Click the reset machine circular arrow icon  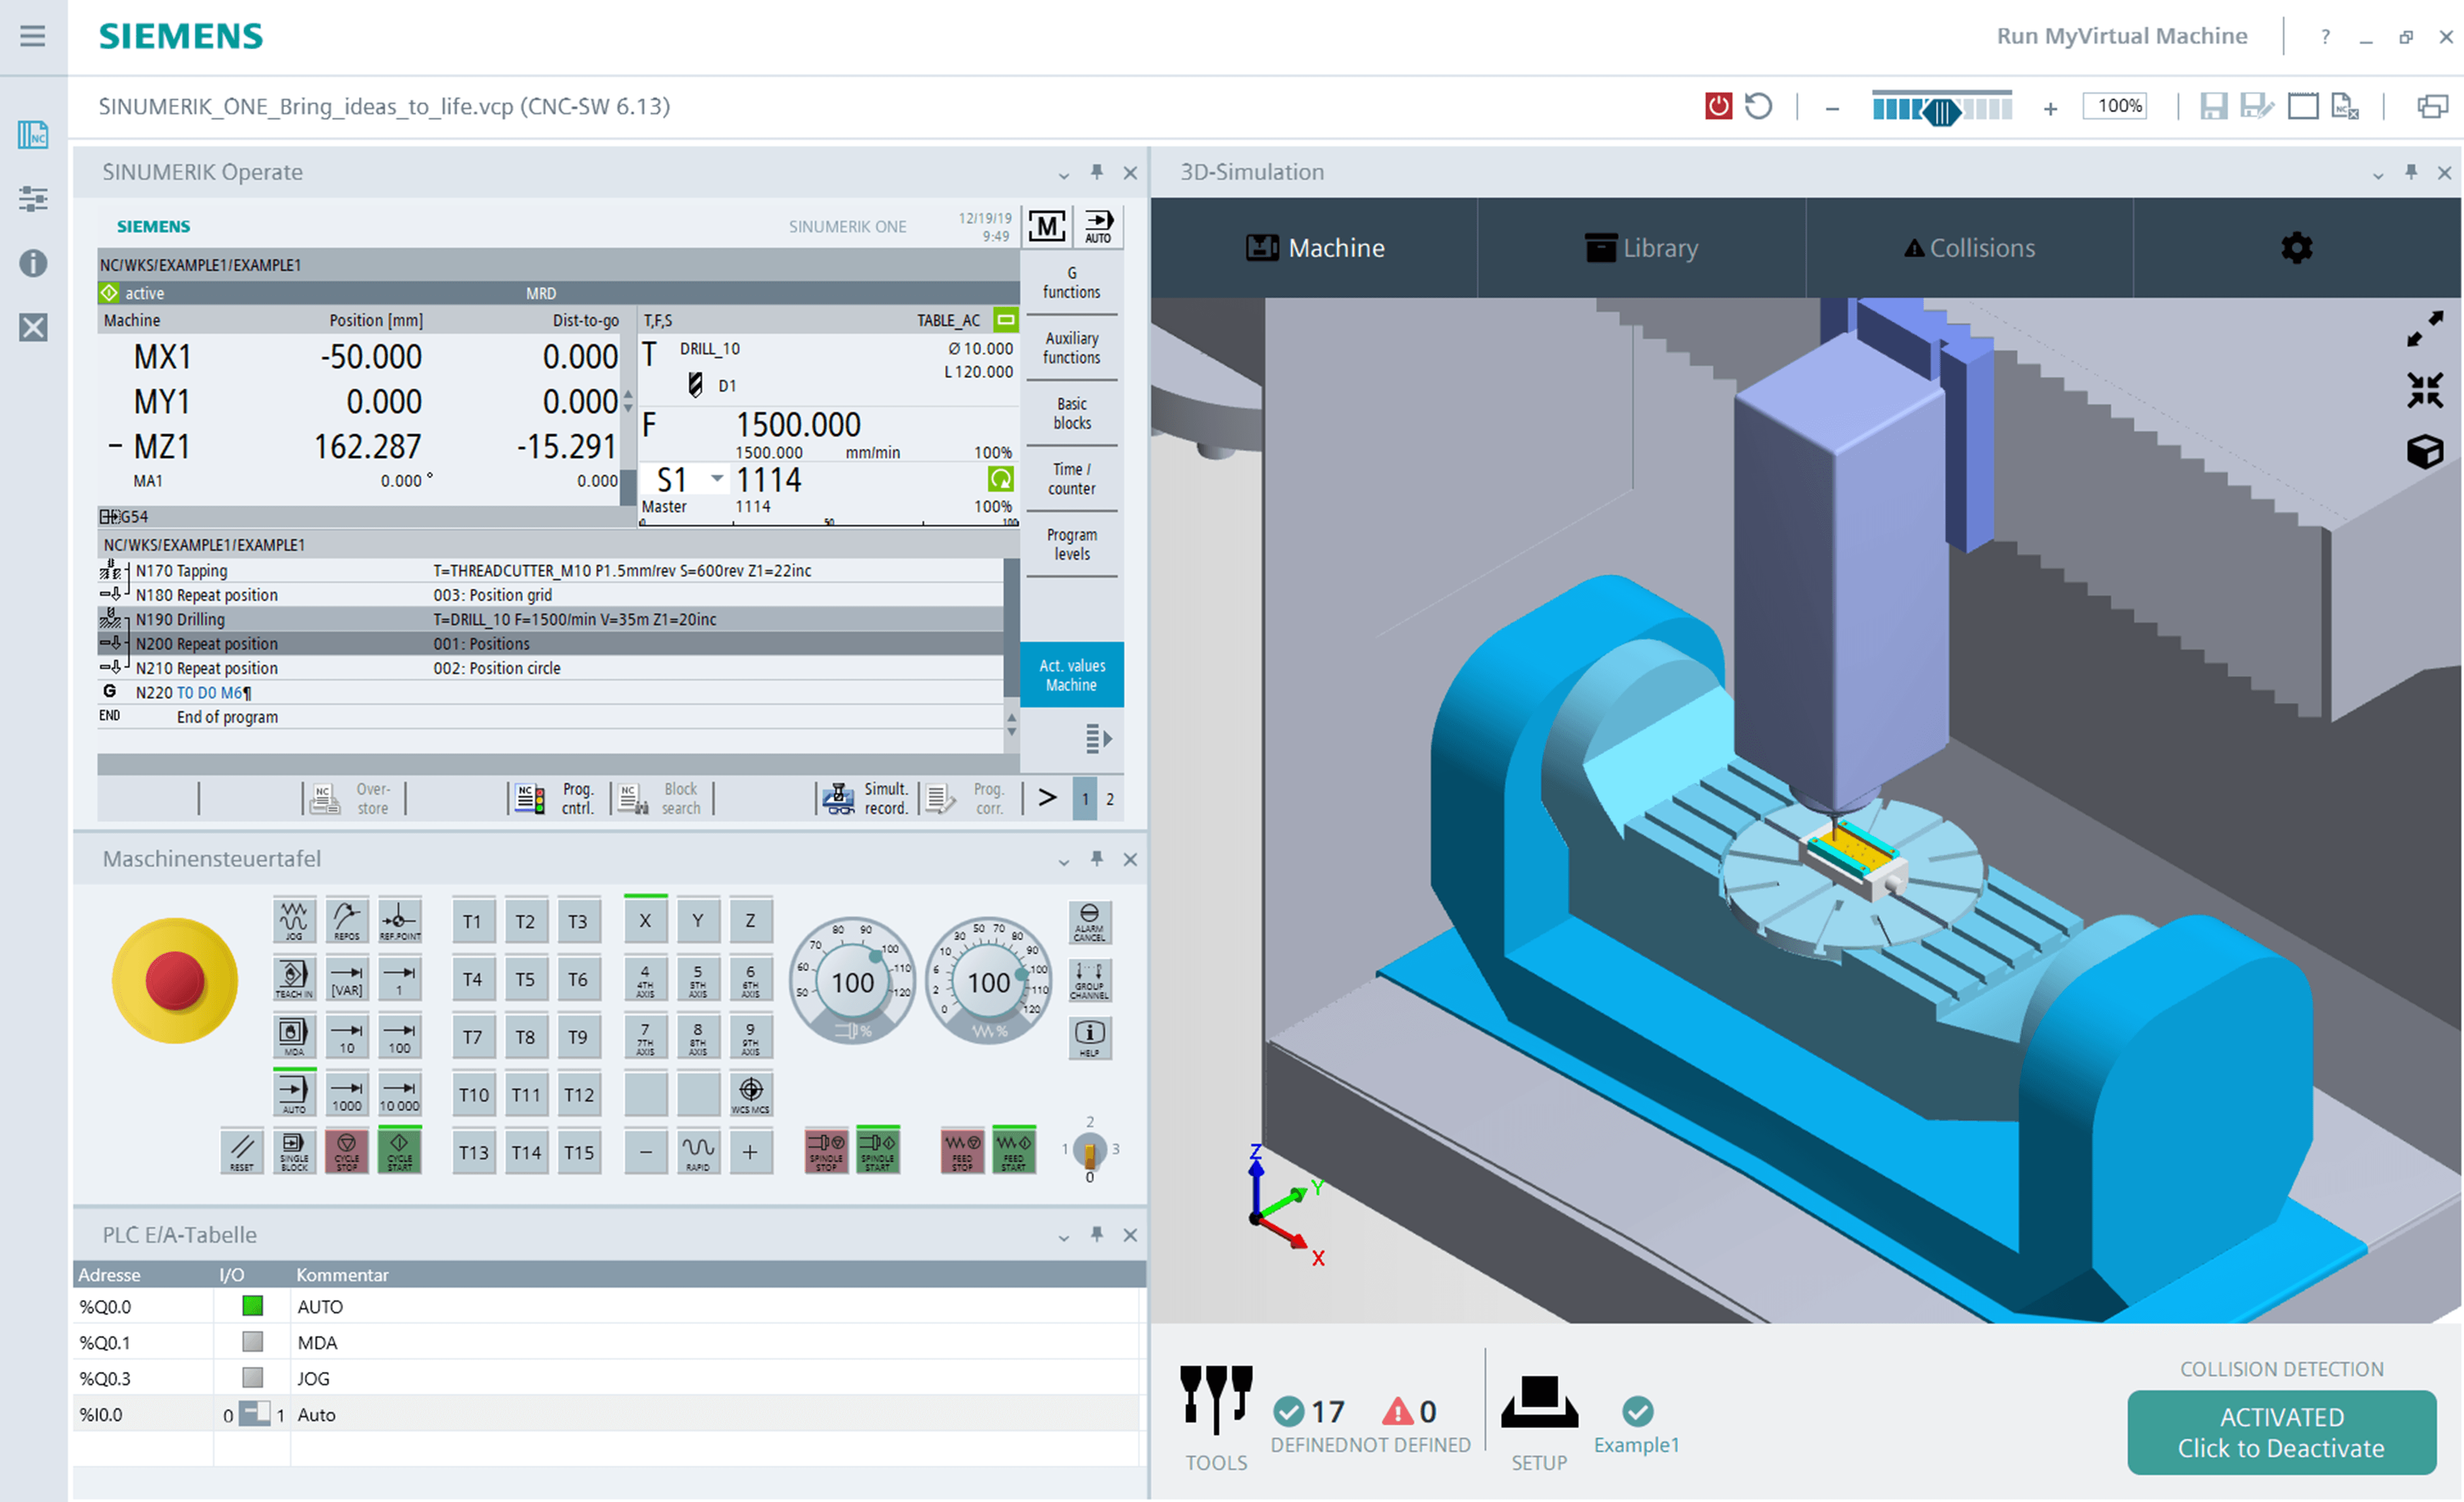pos(1758,106)
